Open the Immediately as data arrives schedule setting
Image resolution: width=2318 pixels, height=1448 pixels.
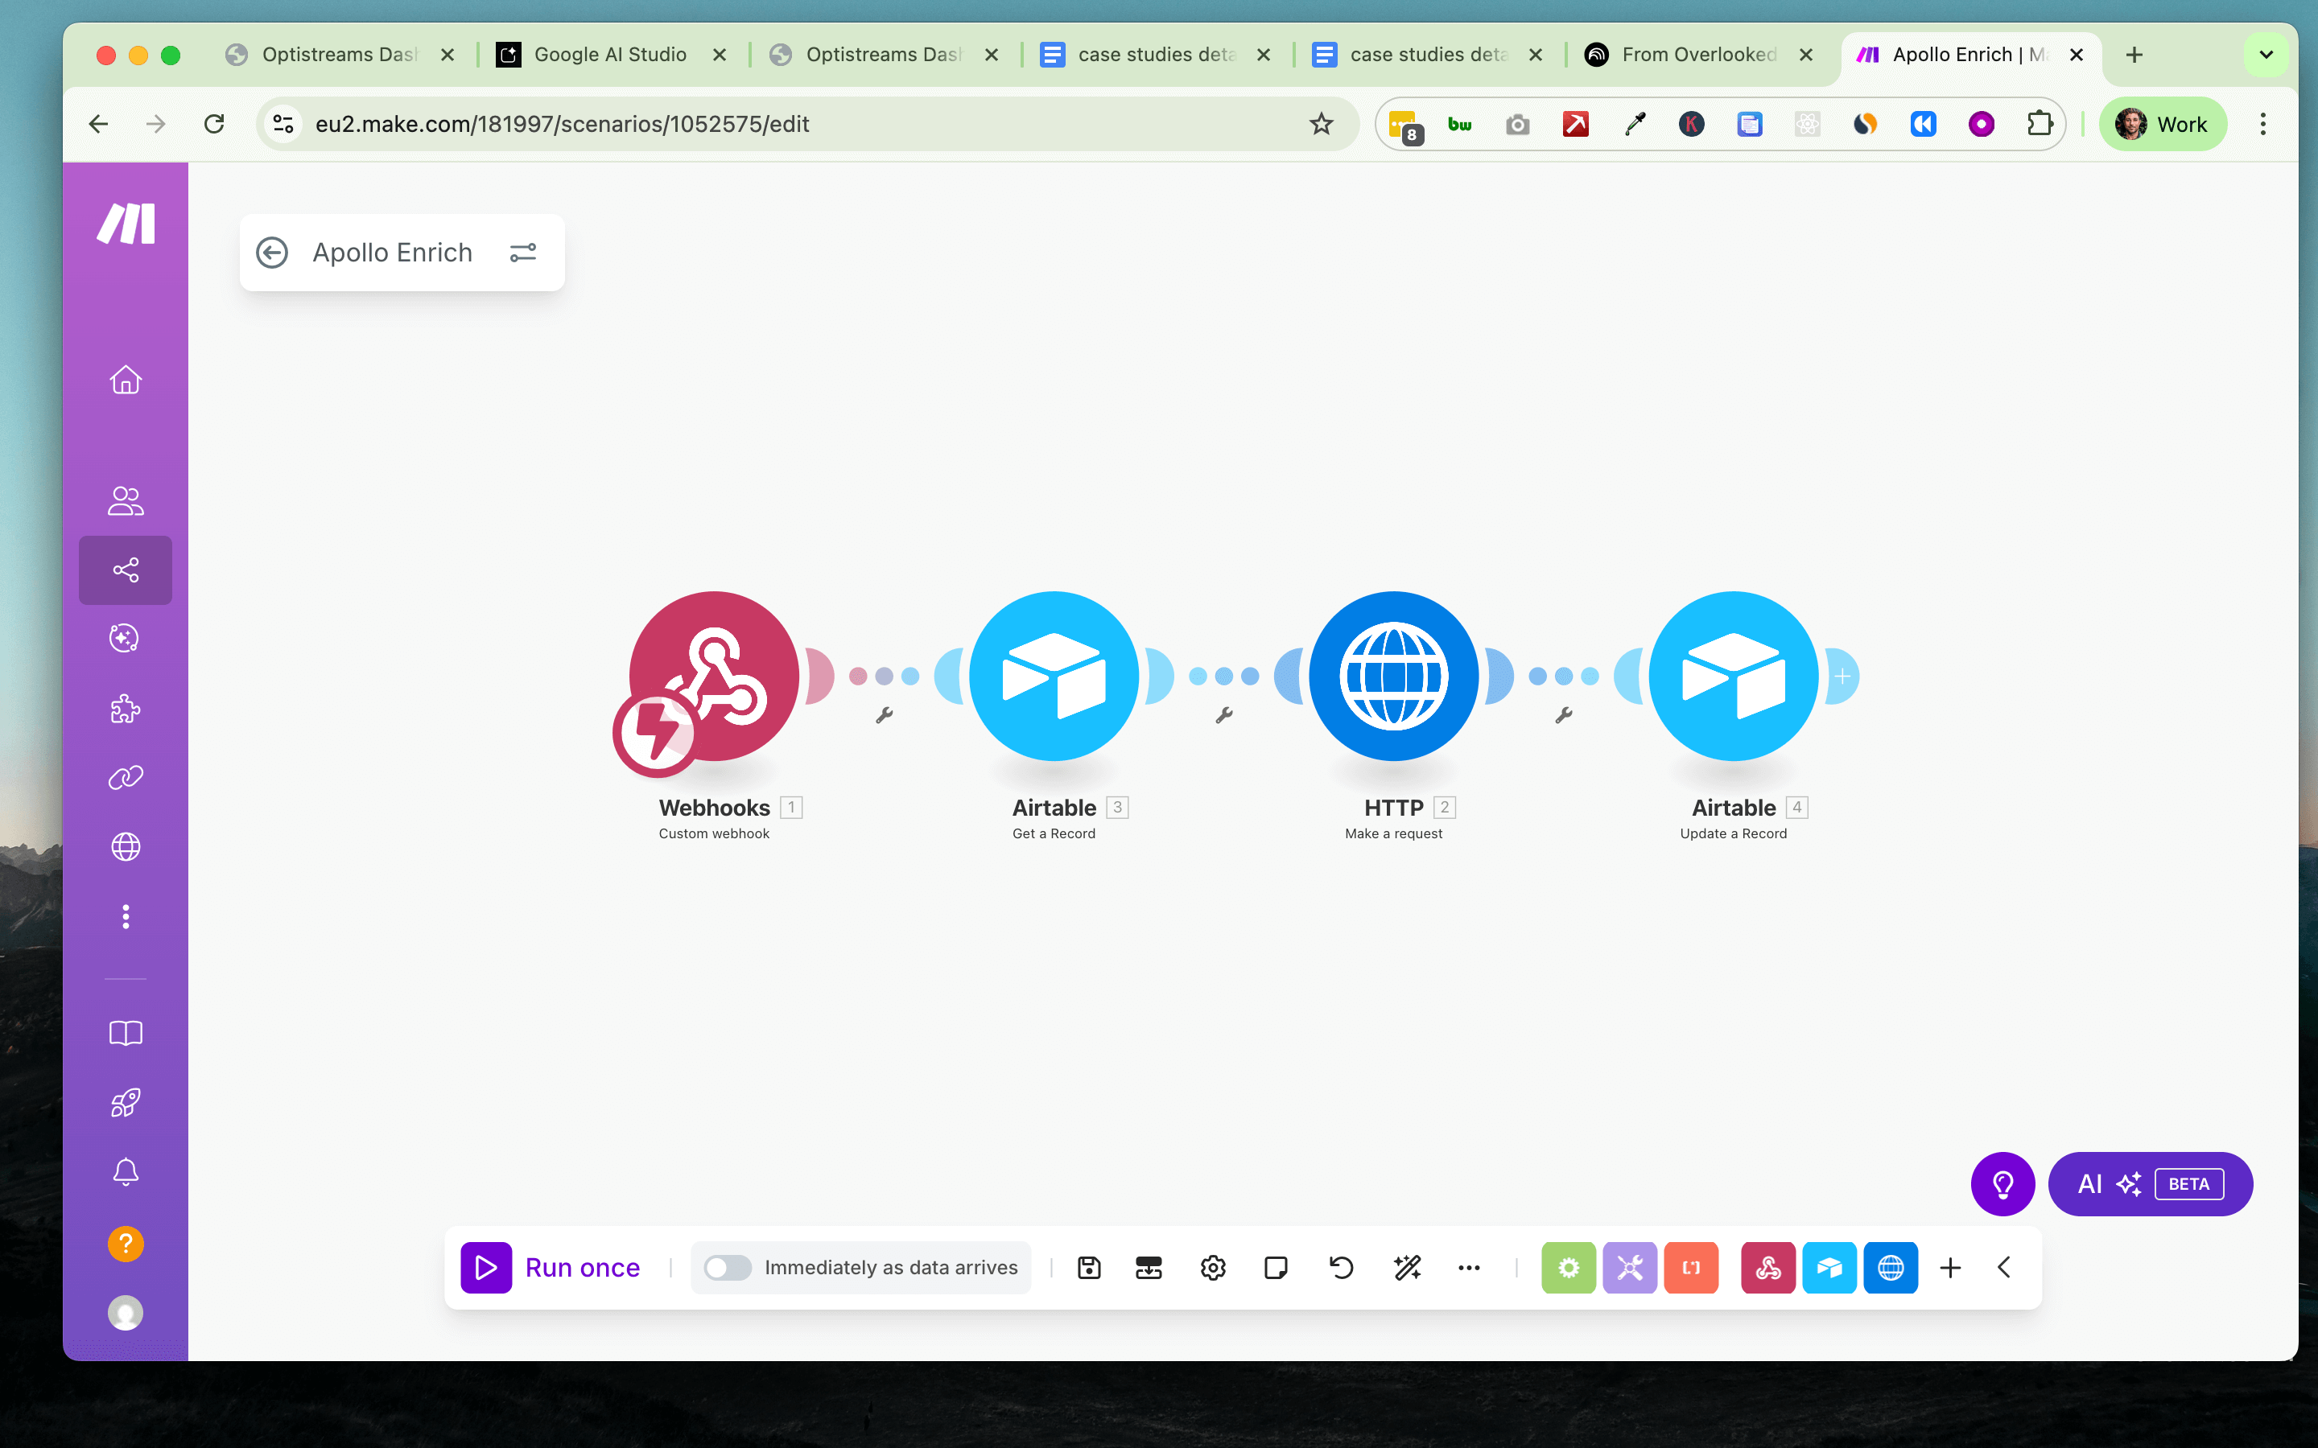tap(891, 1268)
